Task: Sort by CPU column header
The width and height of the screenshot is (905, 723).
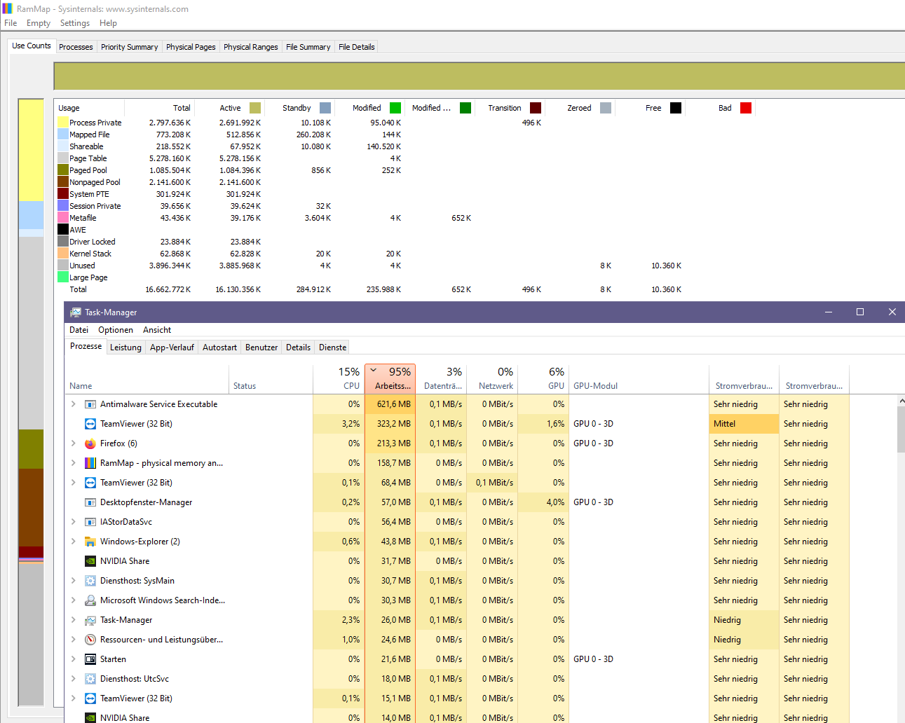Action: click(x=339, y=378)
